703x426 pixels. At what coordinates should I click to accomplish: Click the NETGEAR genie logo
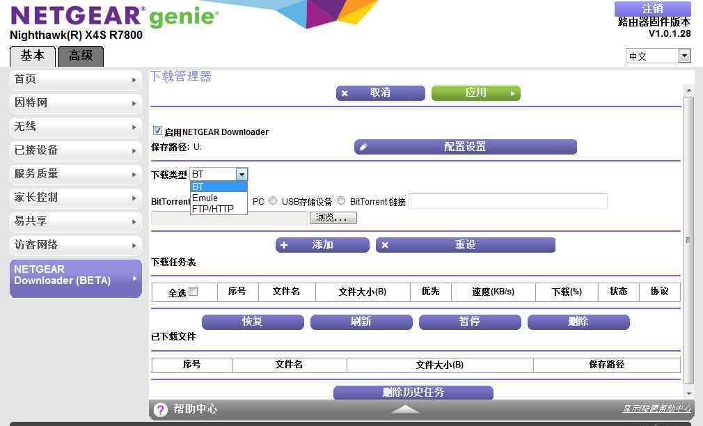coord(114,17)
